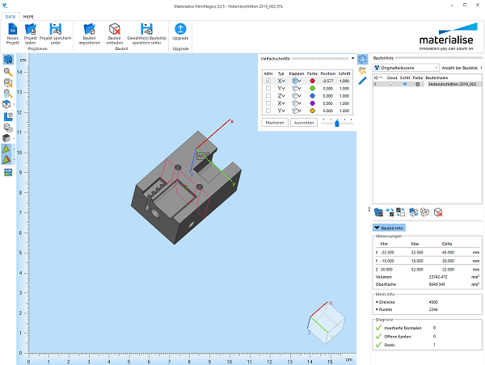Open the axis type dropdown of third section

[x=281, y=96]
